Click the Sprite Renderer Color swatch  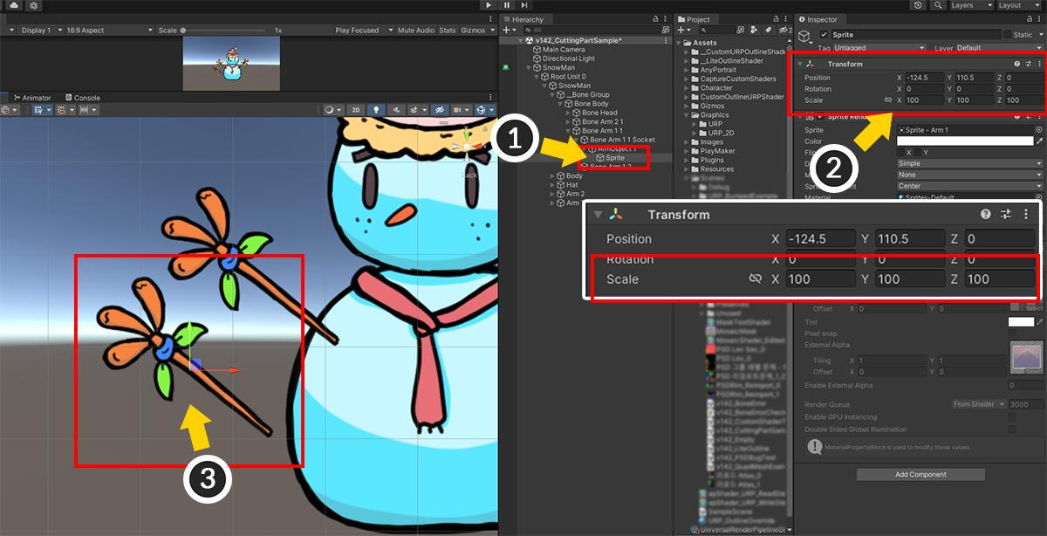click(x=965, y=141)
